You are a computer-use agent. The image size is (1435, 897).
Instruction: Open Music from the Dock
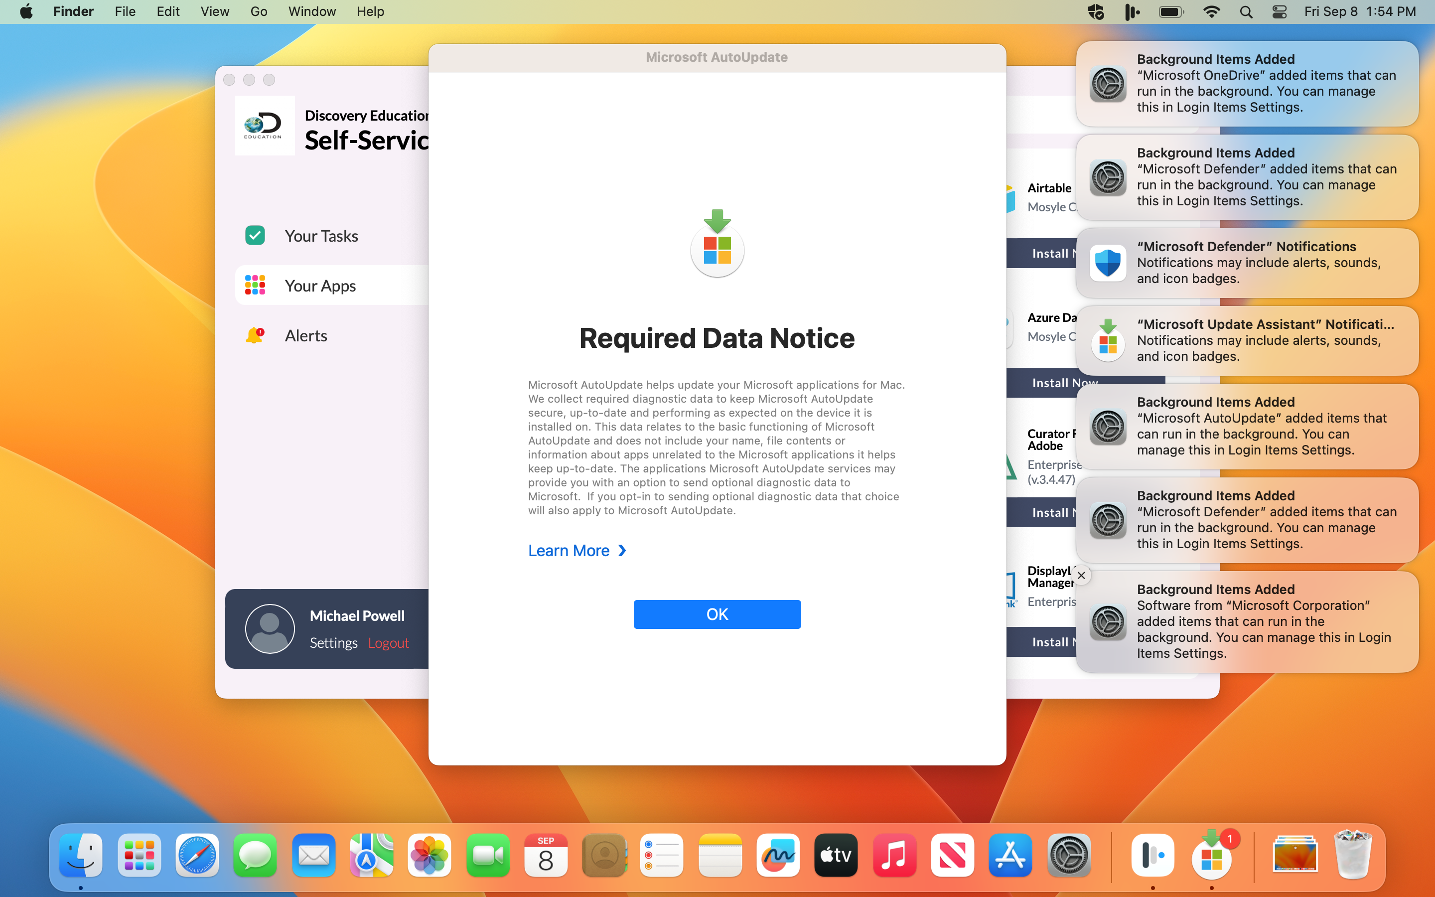coord(894,855)
